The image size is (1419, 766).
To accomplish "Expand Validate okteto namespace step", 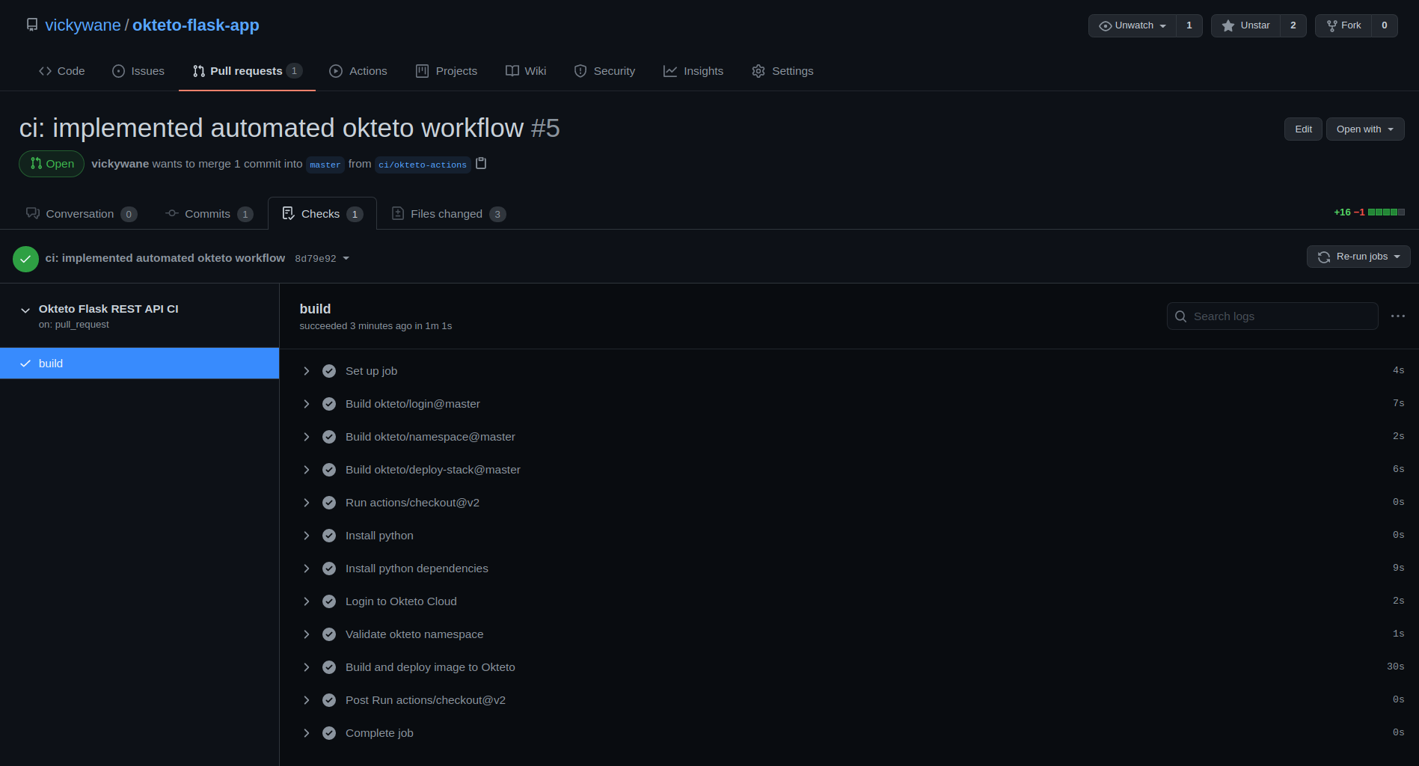I will [x=307, y=634].
